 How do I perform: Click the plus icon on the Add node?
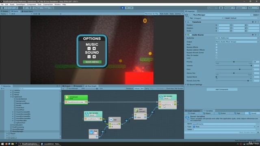[x=111, y=120]
